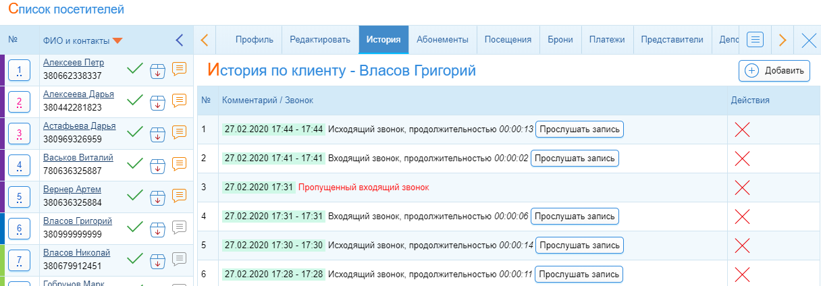Click the box icon for Алексеева Дарья
Screen dimensions: 821x286
pyautogui.click(x=157, y=101)
